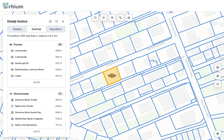224x140 pixels.
Task: Click the Detalji čestice panel title
Action: (17, 21)
